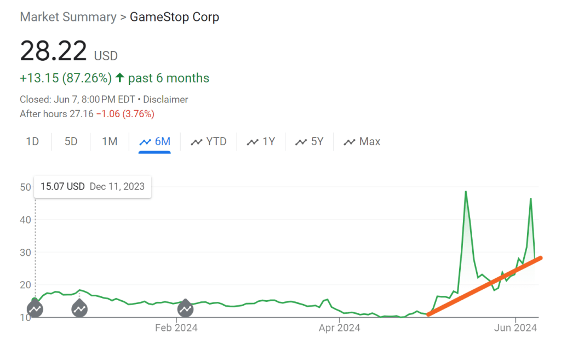Viewport: 561px width, 338px height.
Task: View the 1Y price chart
Action: click(261, 142)
